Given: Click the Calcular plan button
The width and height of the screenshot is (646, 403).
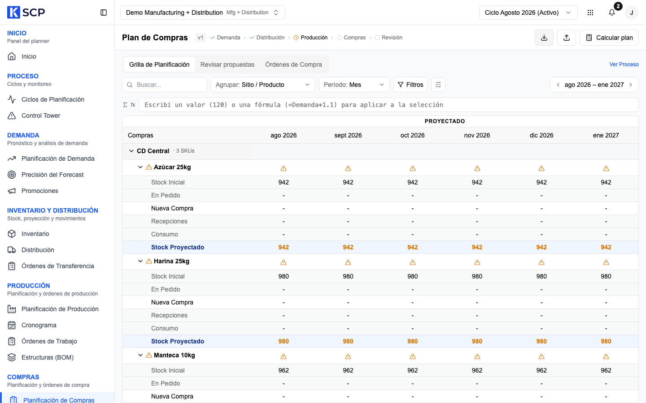Looking at the screenshot, I should [609, 38].
